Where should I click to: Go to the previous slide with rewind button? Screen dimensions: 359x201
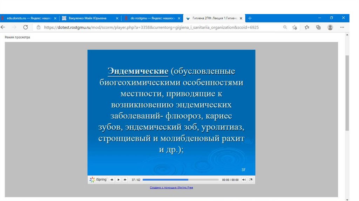coord(112,180)
